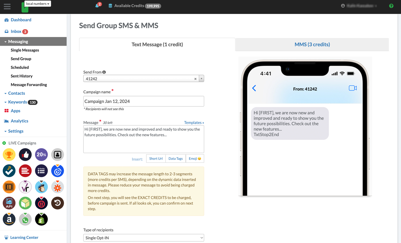Expand the Send From number selector

click(x=201, y=78)
